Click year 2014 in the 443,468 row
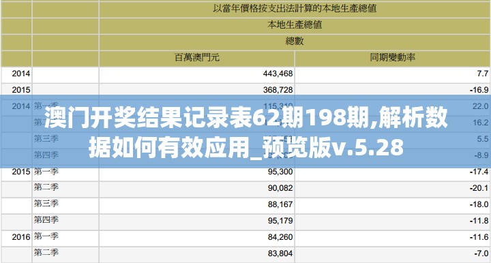Screen dimensions: 491x263 click(x=21, y=74)
